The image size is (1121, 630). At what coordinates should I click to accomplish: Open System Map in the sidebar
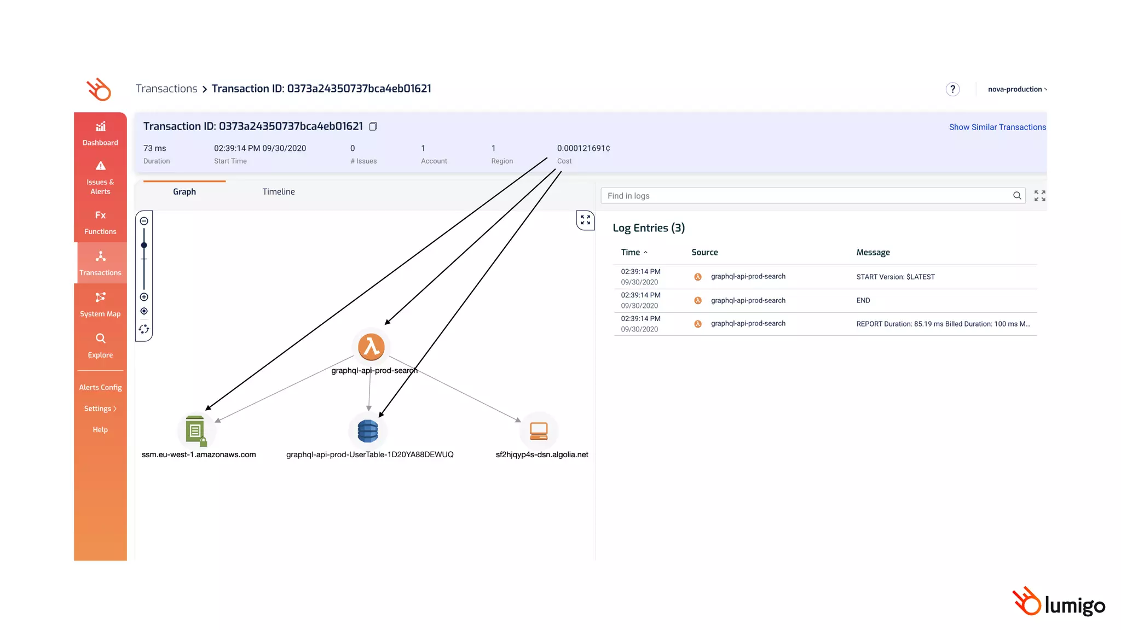pos(100,305)
